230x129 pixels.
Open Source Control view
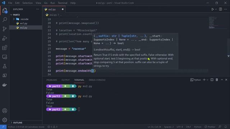point(5,29)
